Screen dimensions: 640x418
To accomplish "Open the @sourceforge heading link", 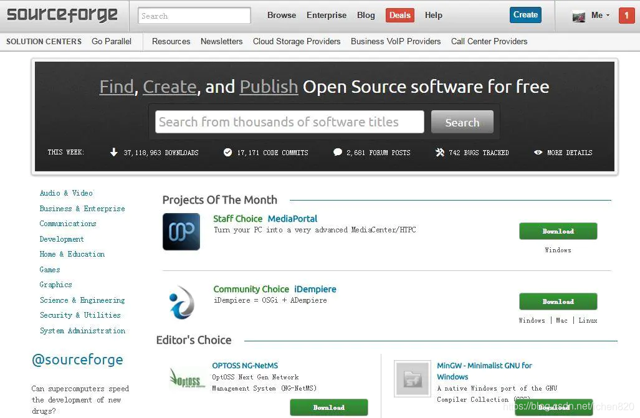I will click(x=77, y=359).
